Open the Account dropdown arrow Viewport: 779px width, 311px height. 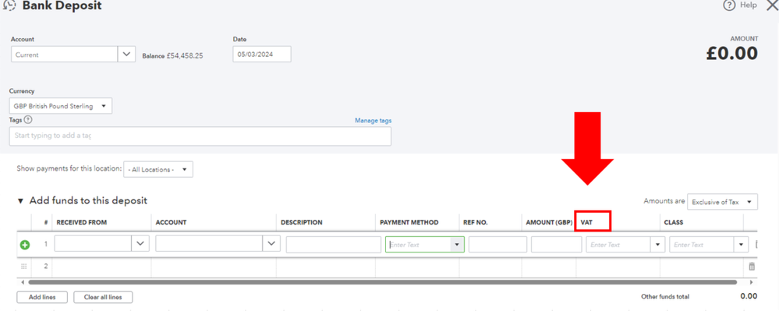pos(126,54)
